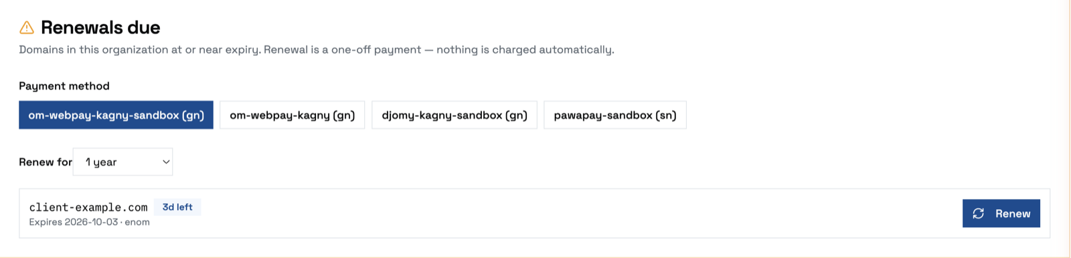Screen dimensions: 1071x258
Task: Click the Renewal is a one-off payment text
Action: 343,49
